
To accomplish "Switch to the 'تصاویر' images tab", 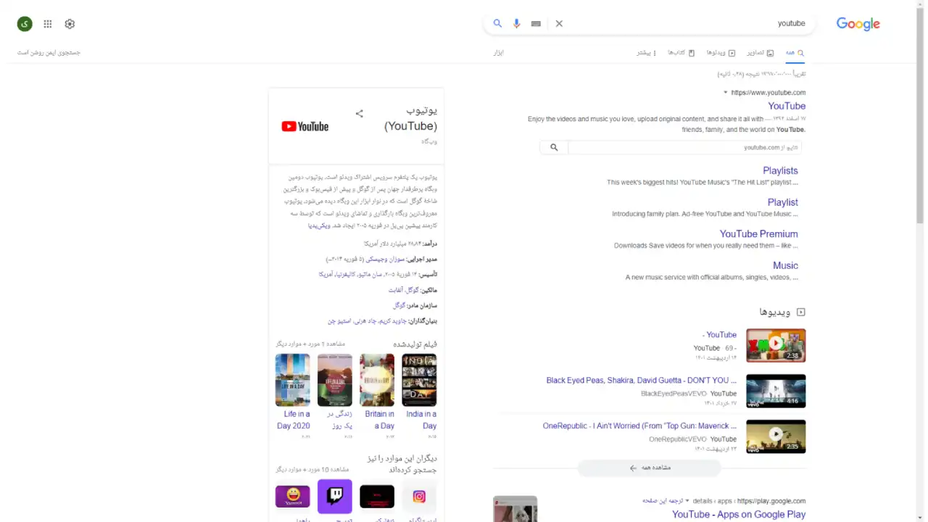I will (x=760, y=53).
